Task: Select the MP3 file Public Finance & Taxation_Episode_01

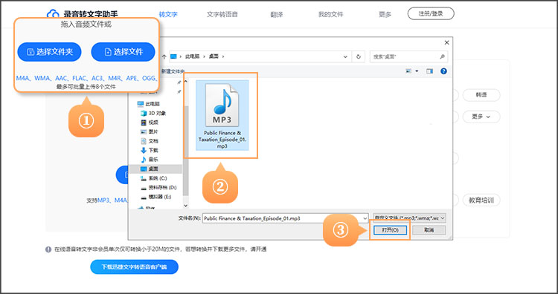Action: pyautogui.click(x=222, y=115)
